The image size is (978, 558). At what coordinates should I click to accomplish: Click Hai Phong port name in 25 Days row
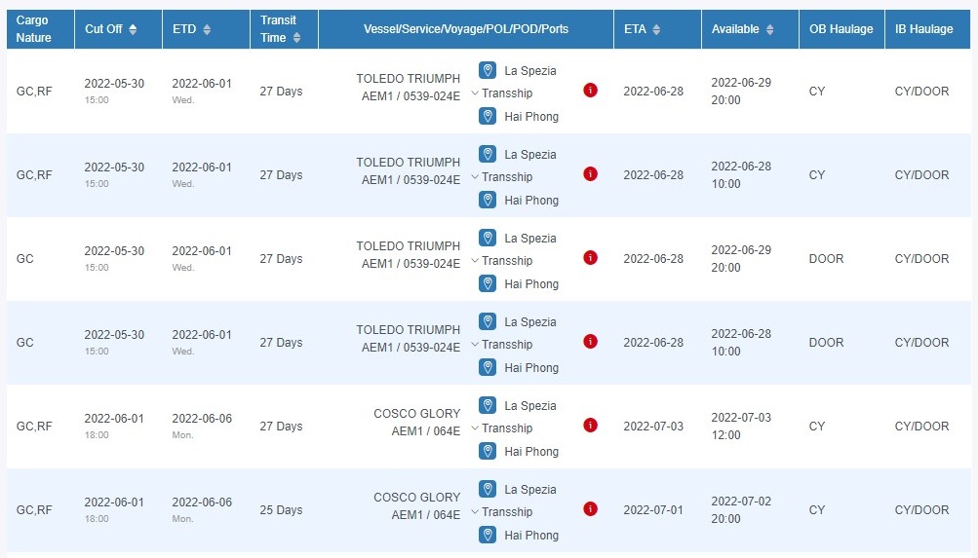[x=531, y=536]
